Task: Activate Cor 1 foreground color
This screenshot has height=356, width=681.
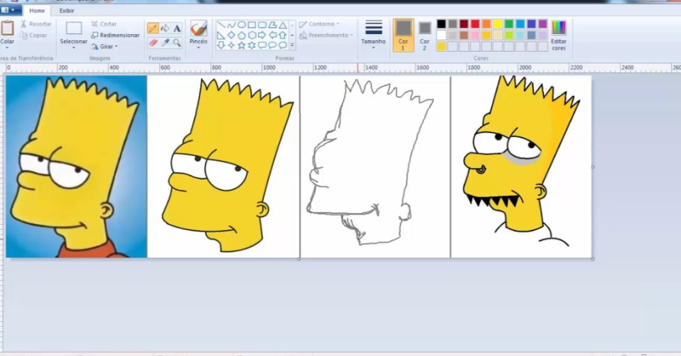Action: click(x=403, y=35)
